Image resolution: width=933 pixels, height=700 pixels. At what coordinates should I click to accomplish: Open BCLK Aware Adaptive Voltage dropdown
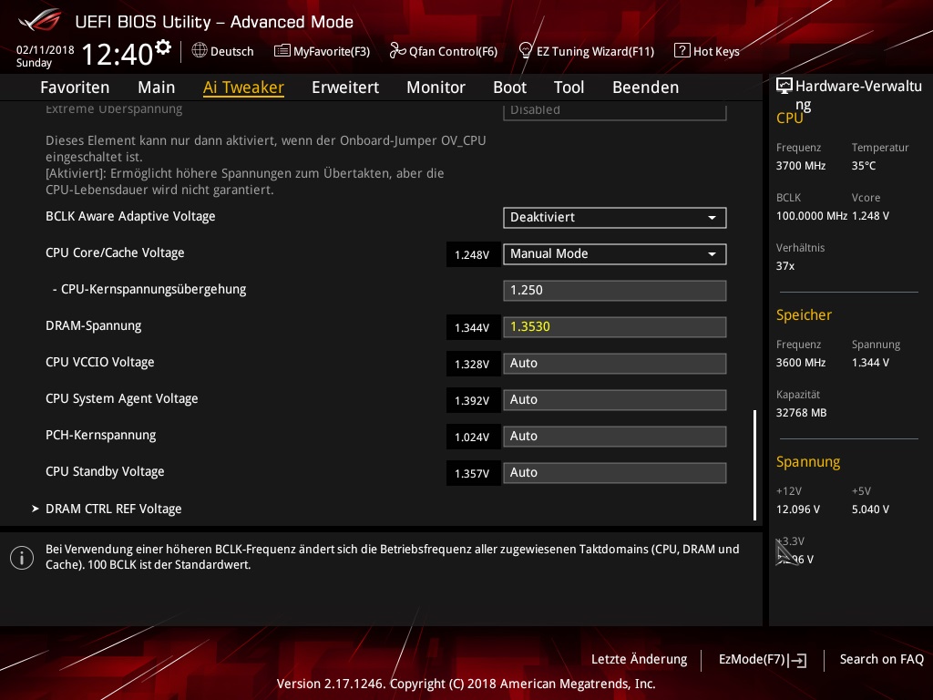click(x=615, y=217)
